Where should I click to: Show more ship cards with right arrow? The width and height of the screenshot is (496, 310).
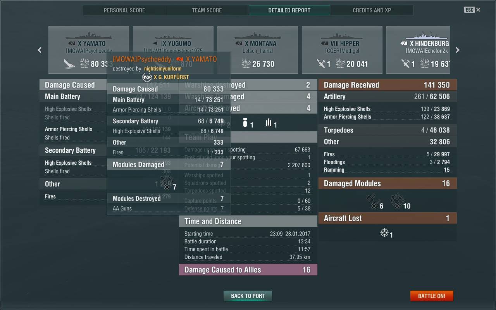tap(458, 50)
